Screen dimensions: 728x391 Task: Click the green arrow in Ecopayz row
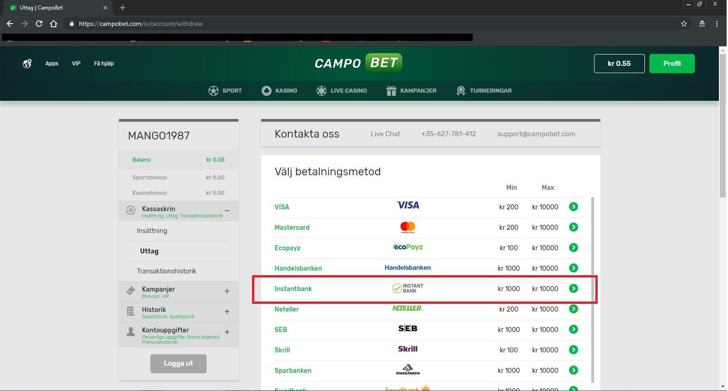coord(574,247)
